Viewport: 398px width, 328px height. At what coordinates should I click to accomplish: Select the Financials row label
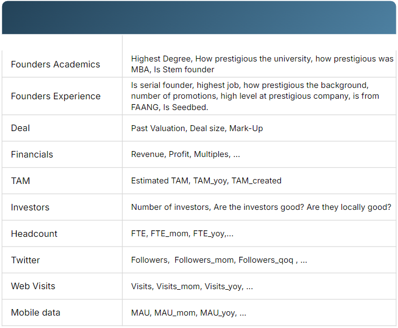tap(32, 154)
